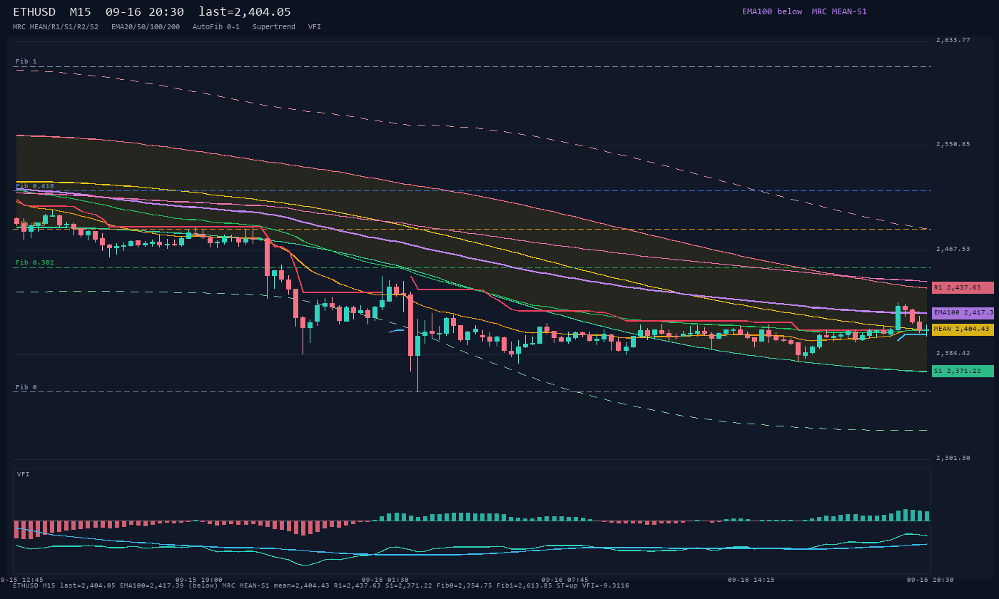Click the ETHUSD symbol in the chart title

coord(36,12)
